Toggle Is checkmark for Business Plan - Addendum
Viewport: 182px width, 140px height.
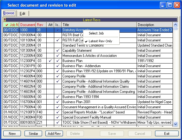(58, 66)
